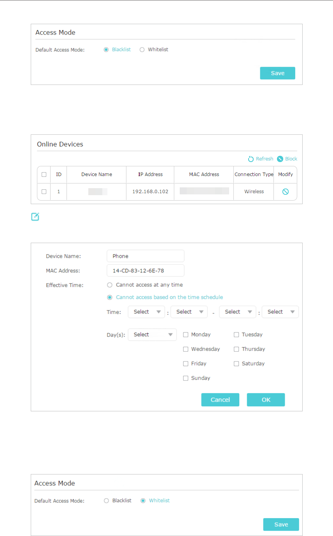The width and height of the screenshot is (333, 536).
Task: Tick the Tuesday checkbox
Action: click(236, 335)
